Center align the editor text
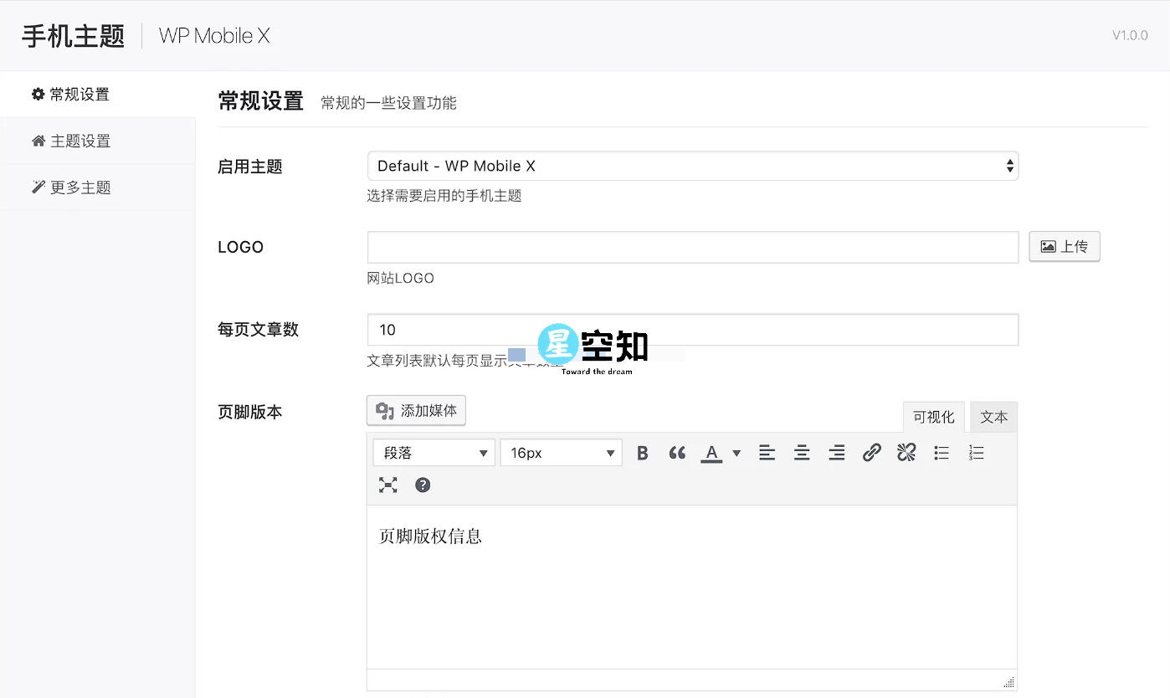The height and width of the screenshot is (698, 1170). tap(802, 452)
